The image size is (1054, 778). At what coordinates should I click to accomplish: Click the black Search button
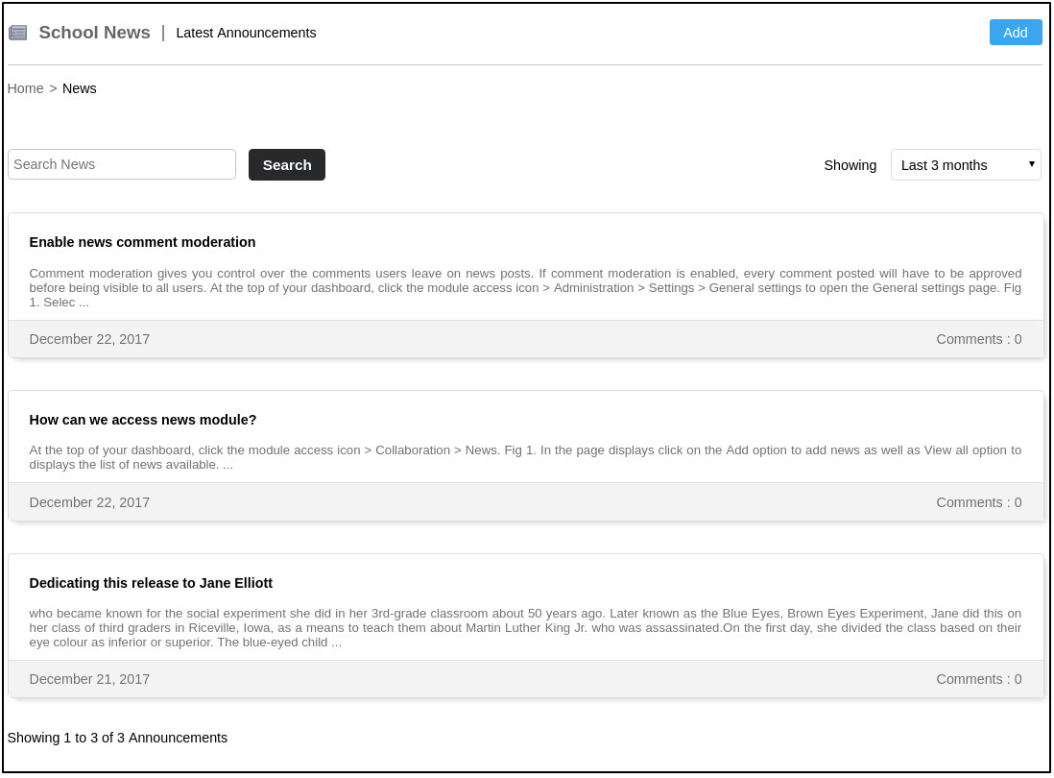(287, 164)
